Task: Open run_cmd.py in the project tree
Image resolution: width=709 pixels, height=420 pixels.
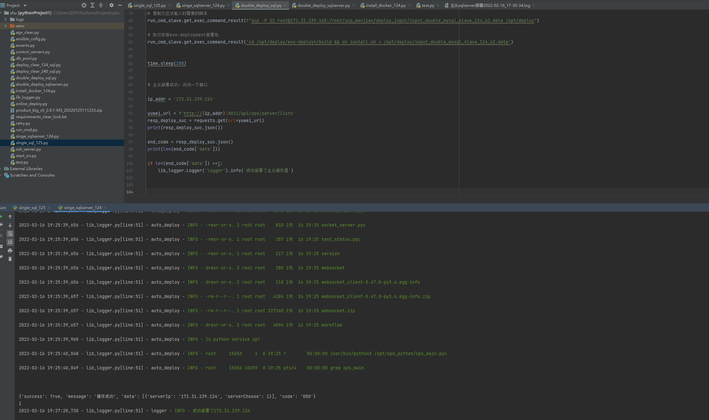Action: pos(26,130)
